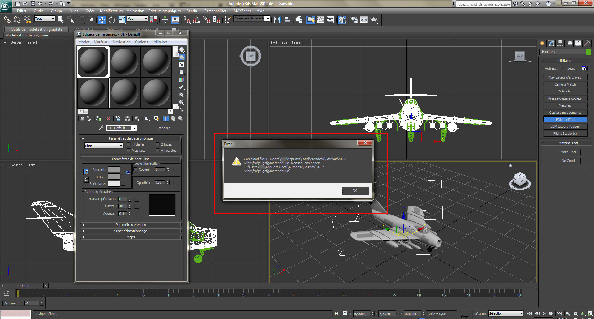Open the Utilities hammer panel tab

(587, 43)
